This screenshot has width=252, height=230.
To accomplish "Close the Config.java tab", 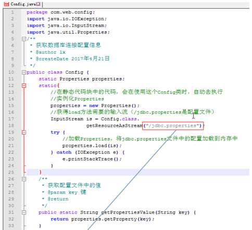I will coord(39,4).
